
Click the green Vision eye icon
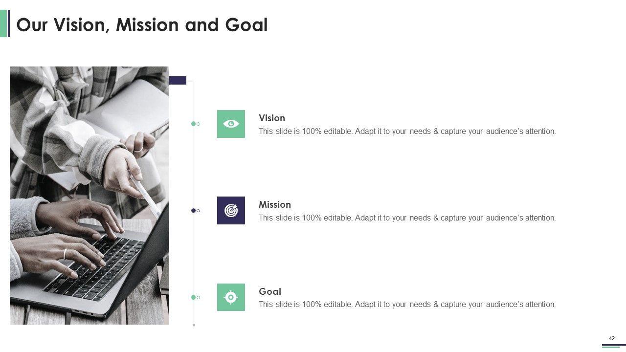click(231, 124)
